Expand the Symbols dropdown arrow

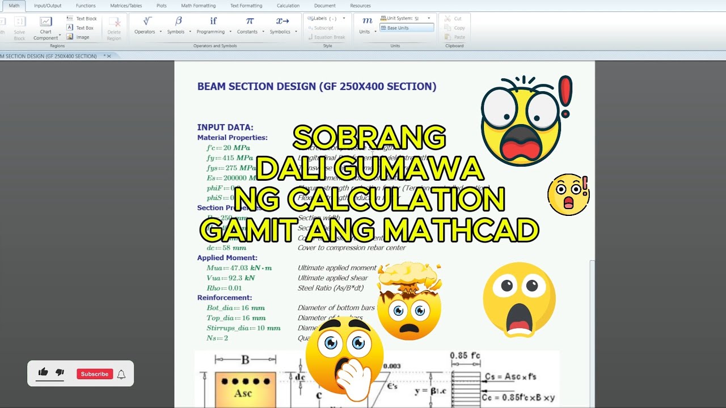click(x=190, y=32)
